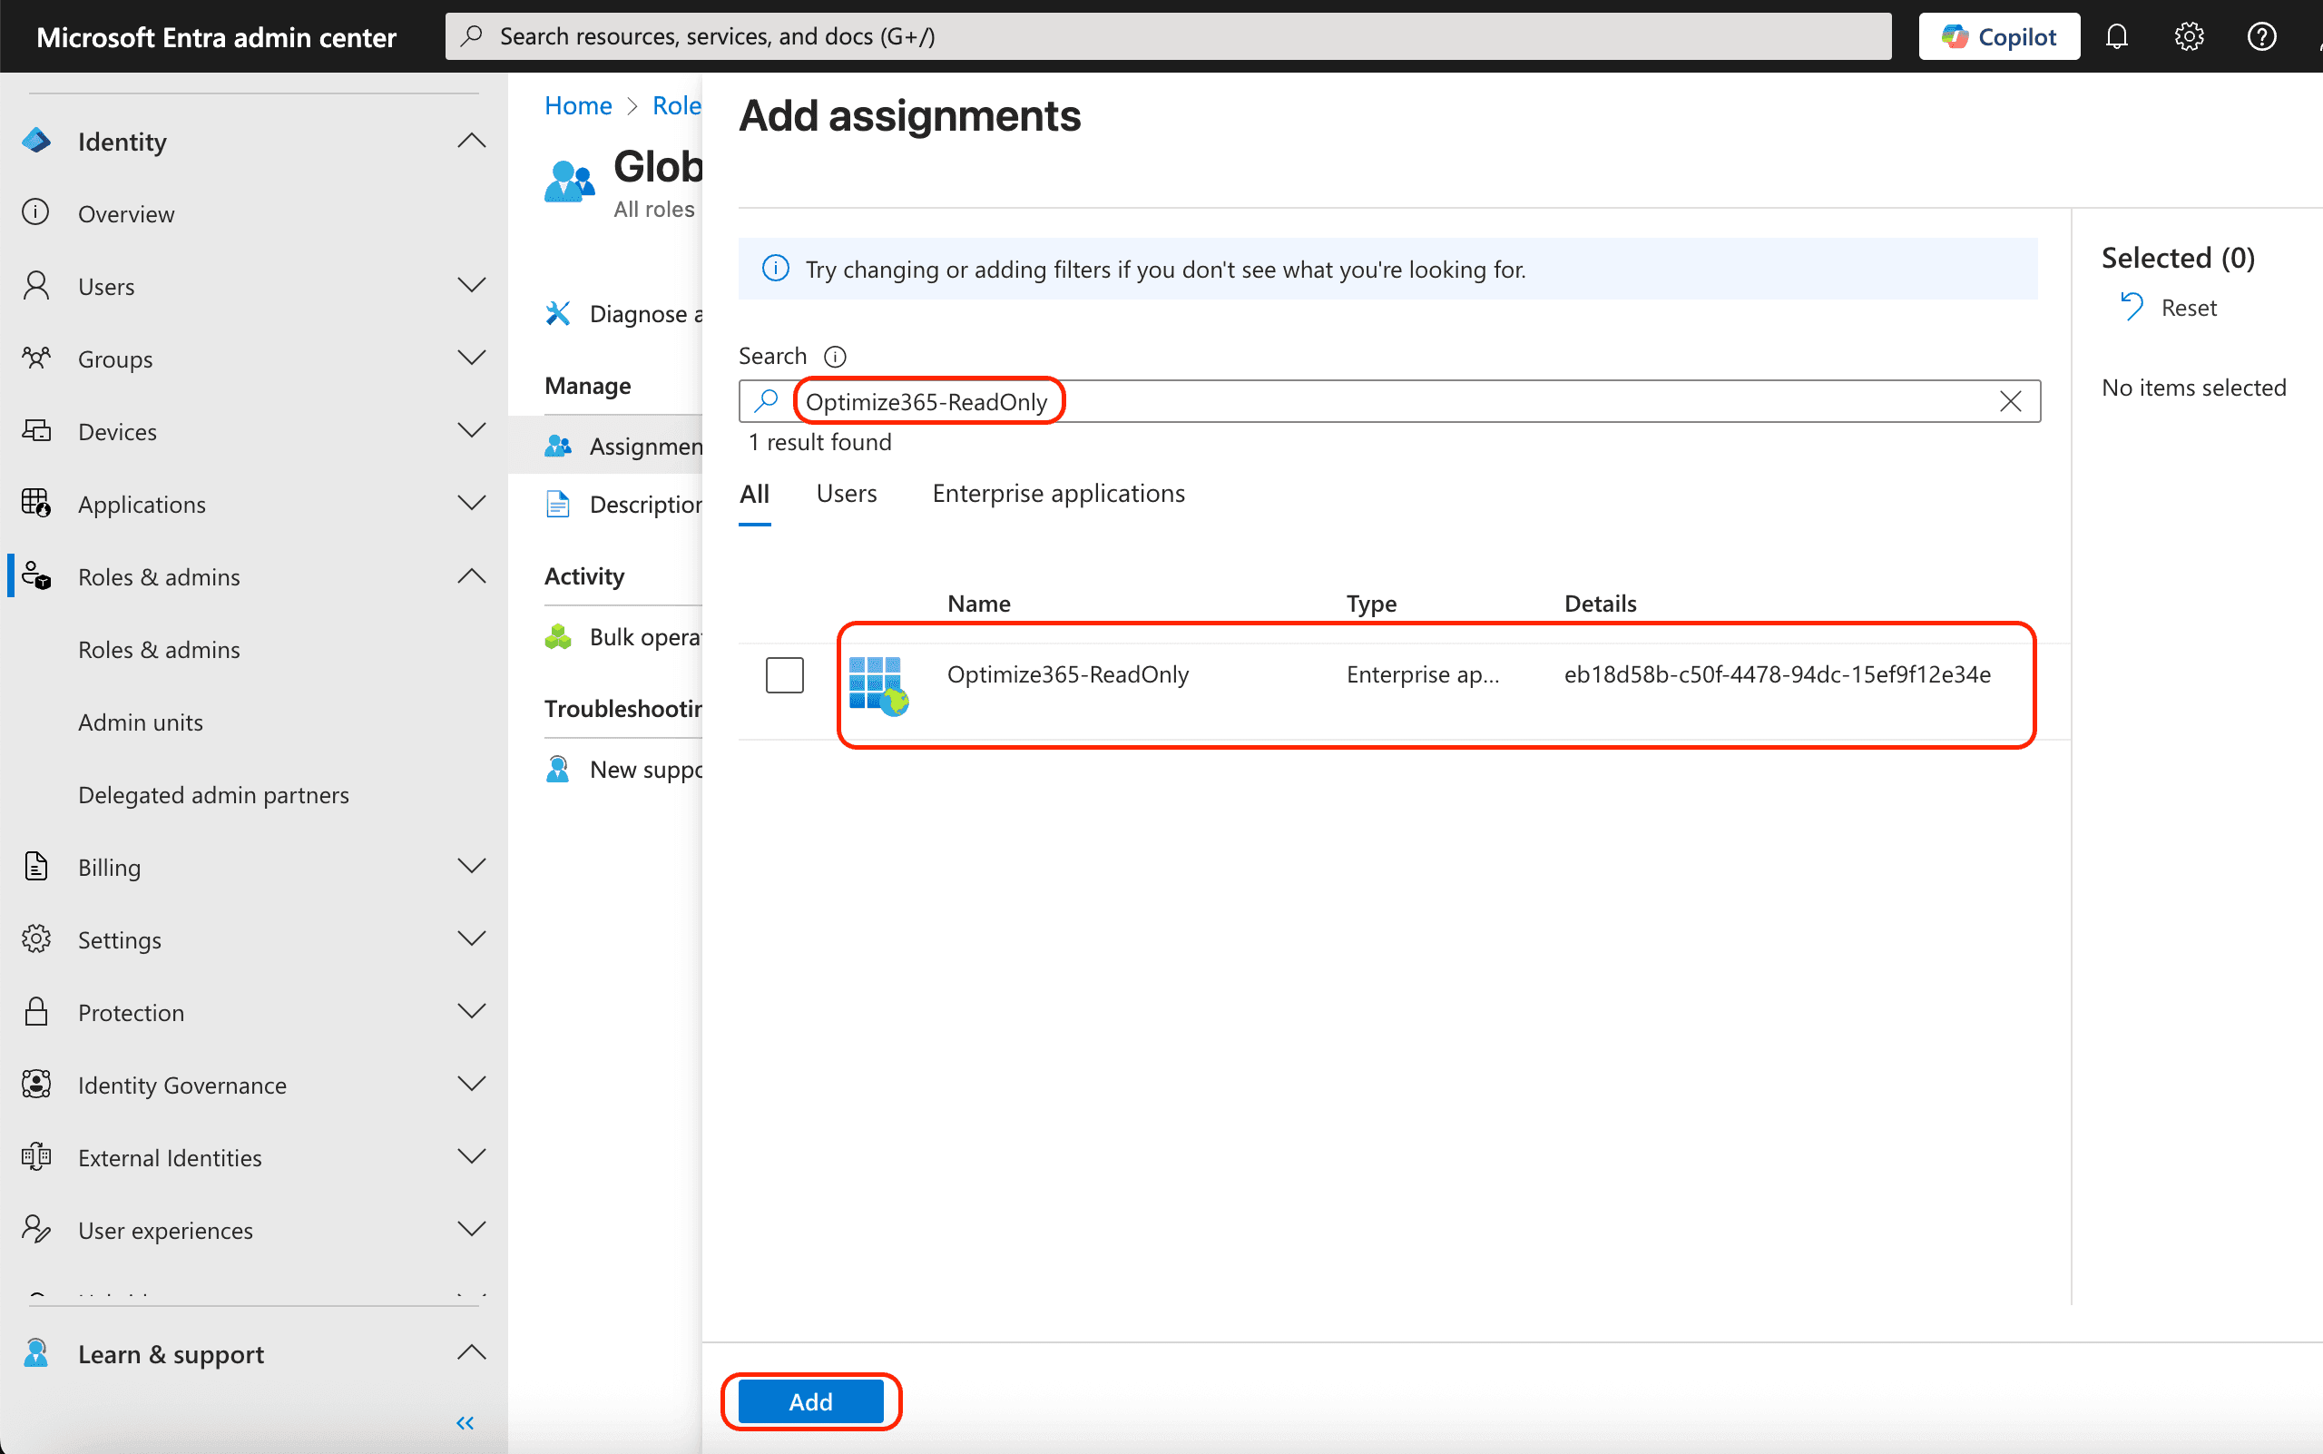The width and height of the screenshot is (2323, 1454).
Task: Click the Diagnose and solve problems icon
Action: (558, 313)
